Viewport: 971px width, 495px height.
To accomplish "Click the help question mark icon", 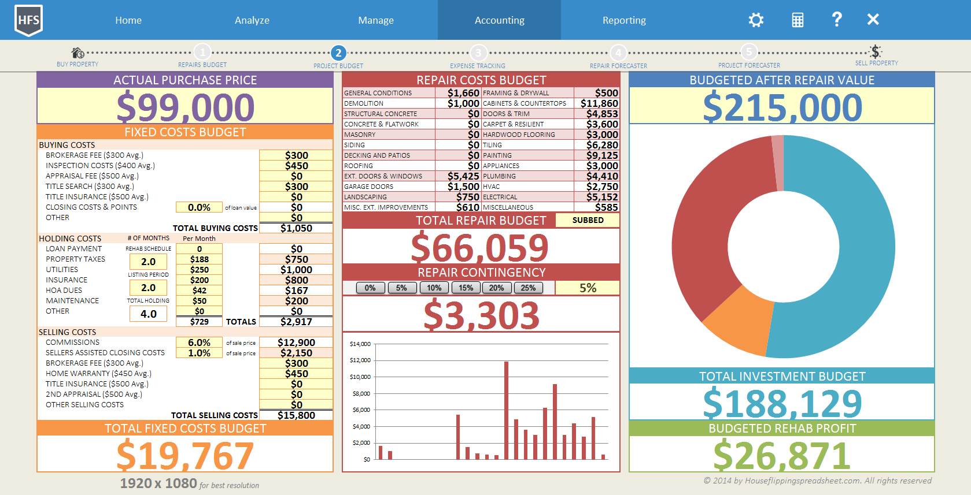I will [836, 20].
